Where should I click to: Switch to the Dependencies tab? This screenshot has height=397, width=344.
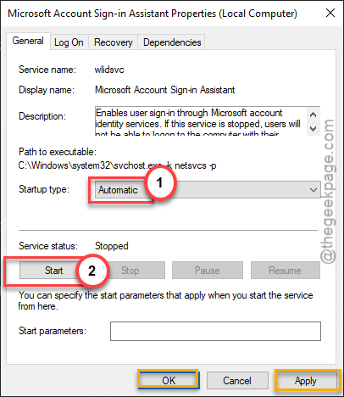click(x=172, y=42)
